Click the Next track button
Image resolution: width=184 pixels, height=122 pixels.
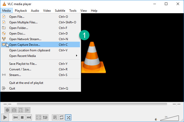[29, 117]
